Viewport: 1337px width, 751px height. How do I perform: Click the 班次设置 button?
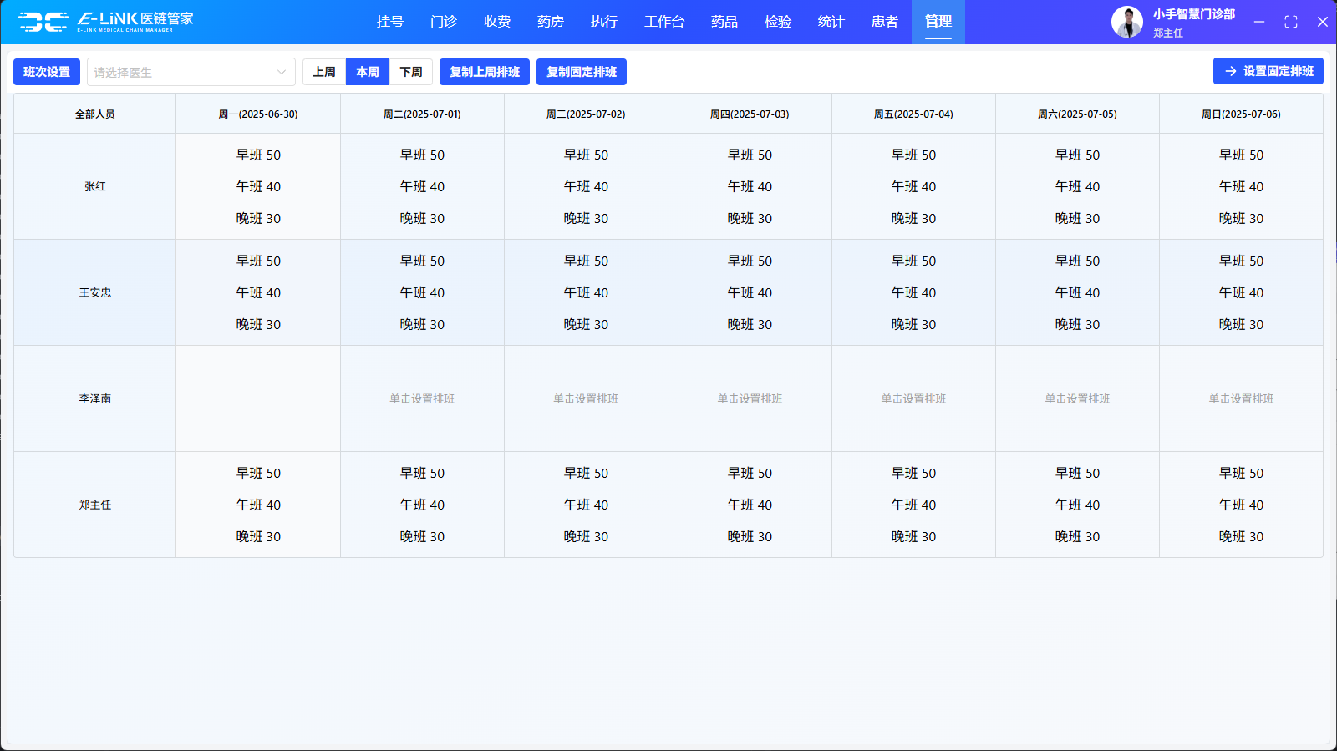point(47,72)
